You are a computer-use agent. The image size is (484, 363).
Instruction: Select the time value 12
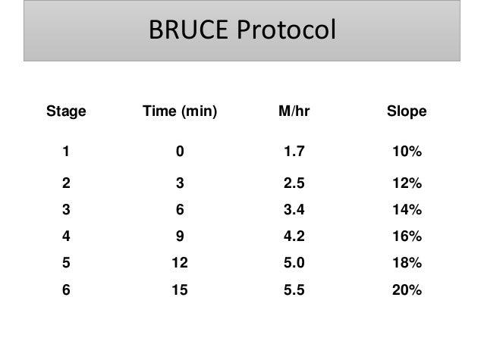pos(180,263)
